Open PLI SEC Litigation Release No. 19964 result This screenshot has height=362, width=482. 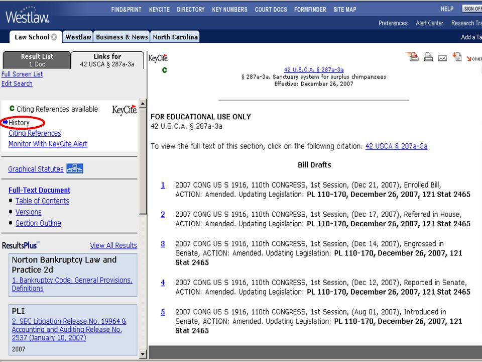69,329
